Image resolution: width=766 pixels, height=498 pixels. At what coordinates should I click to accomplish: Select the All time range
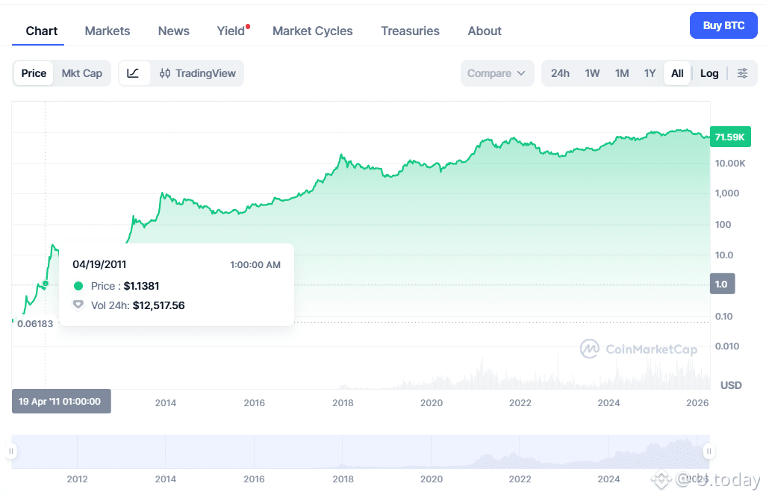click(676, 73)
